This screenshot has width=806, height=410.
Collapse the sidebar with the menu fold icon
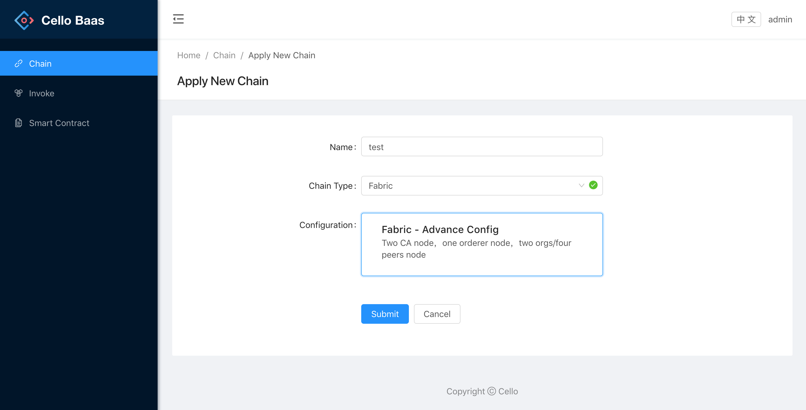pos(178,19)
